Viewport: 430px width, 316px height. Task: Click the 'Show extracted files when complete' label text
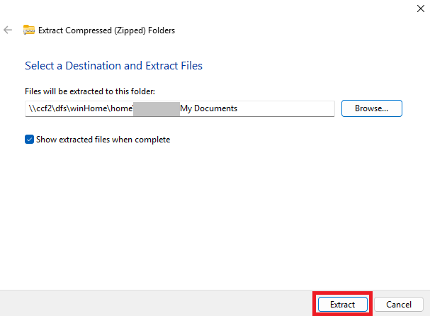click(x=103, y=140)
